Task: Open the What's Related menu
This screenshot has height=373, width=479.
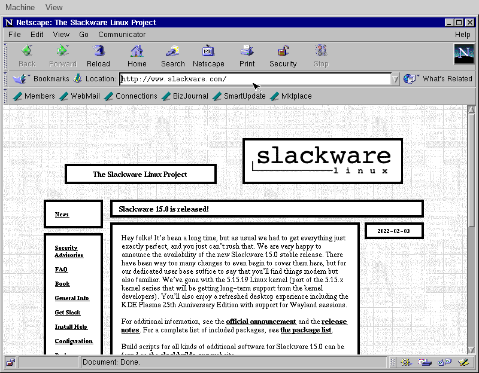Action: pos(438,79)
